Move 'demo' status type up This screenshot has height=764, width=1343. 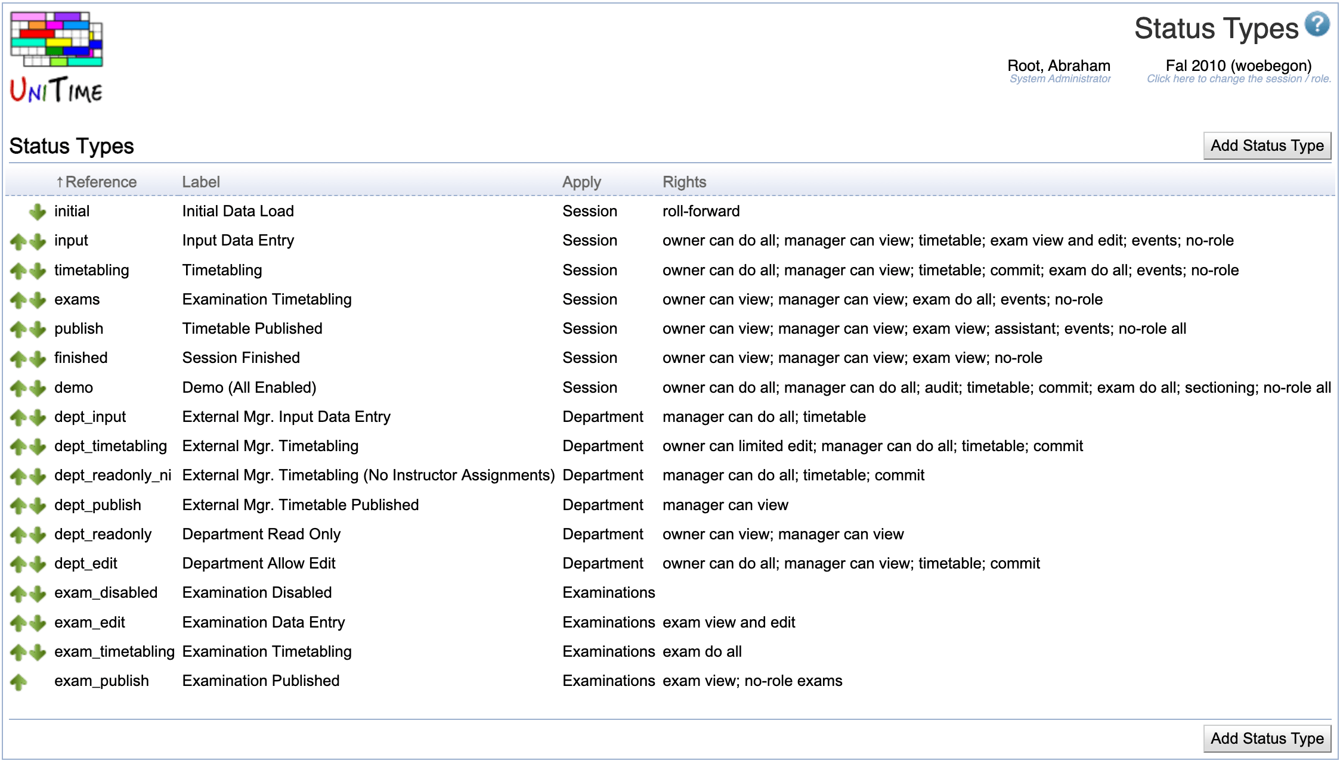click(x=18, y=387)
